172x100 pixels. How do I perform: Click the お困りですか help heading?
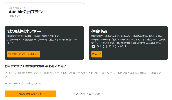coord(36,66)
